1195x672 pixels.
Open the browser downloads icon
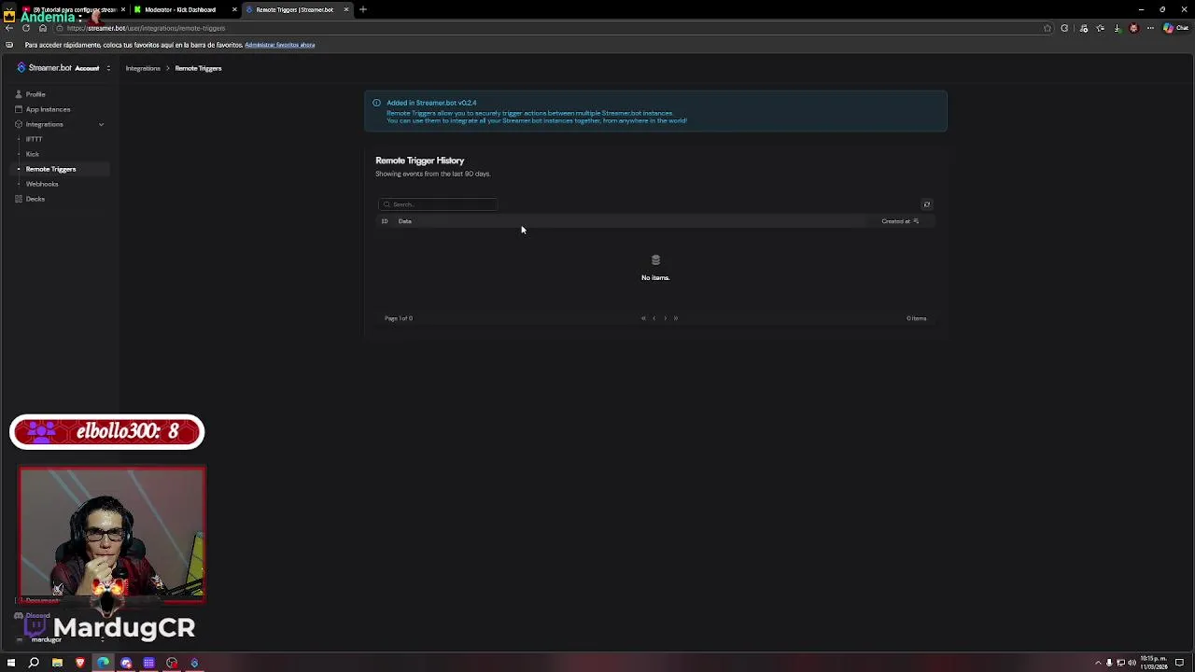coord(1118,28)
